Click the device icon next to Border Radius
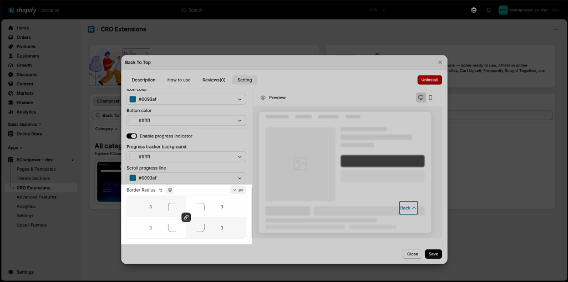 170,190
